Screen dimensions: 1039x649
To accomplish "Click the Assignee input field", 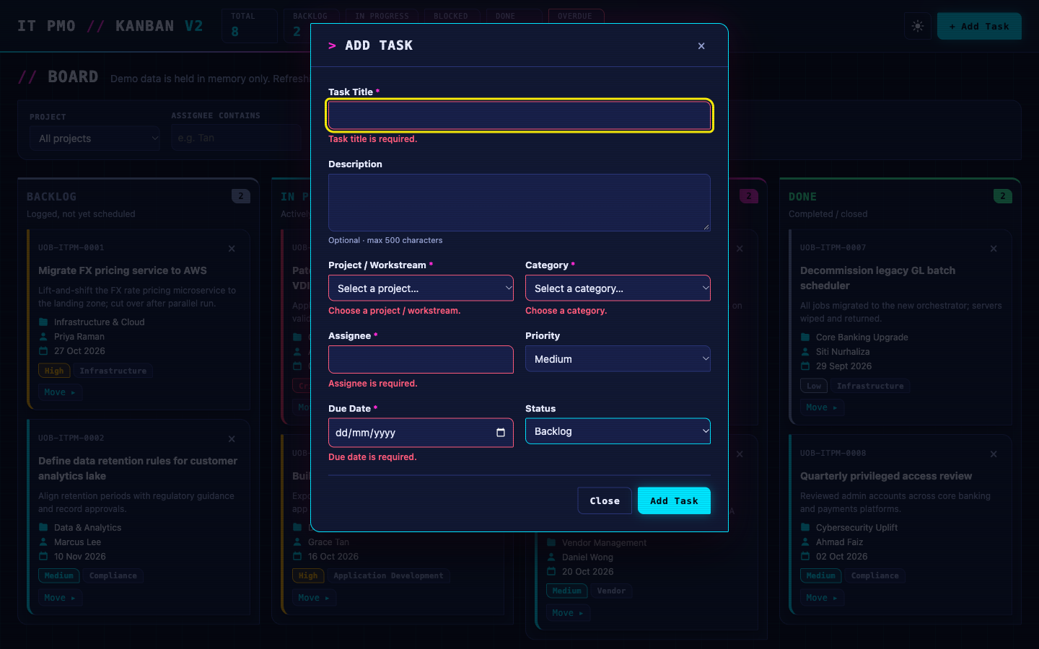I will [x=421, y=359].
